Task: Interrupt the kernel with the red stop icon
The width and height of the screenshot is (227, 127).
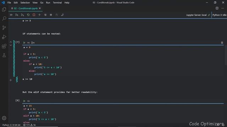Action: pyautogui.click(x=34, y=15)
